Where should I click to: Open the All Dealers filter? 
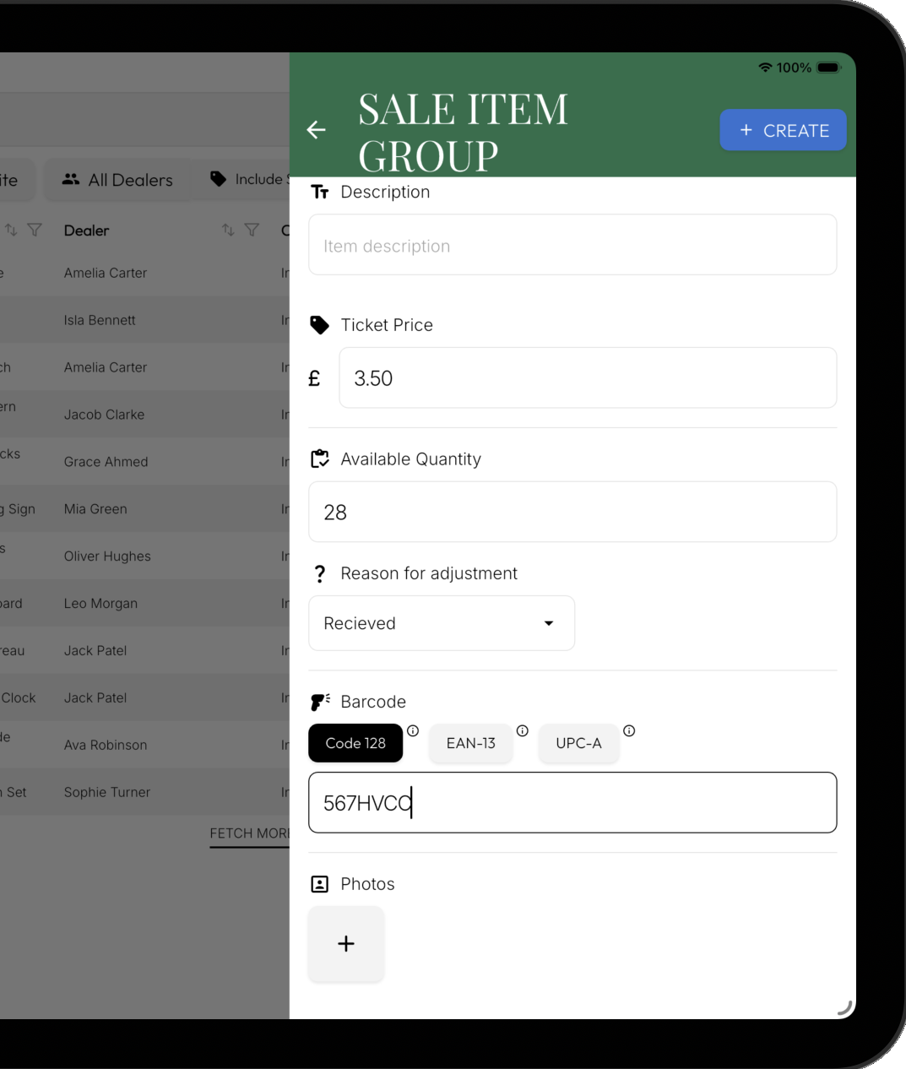pos(117,180)
